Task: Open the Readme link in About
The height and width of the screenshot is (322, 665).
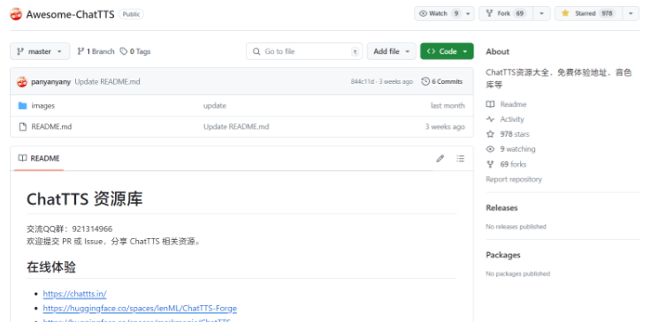Action: tap(507, 104)
